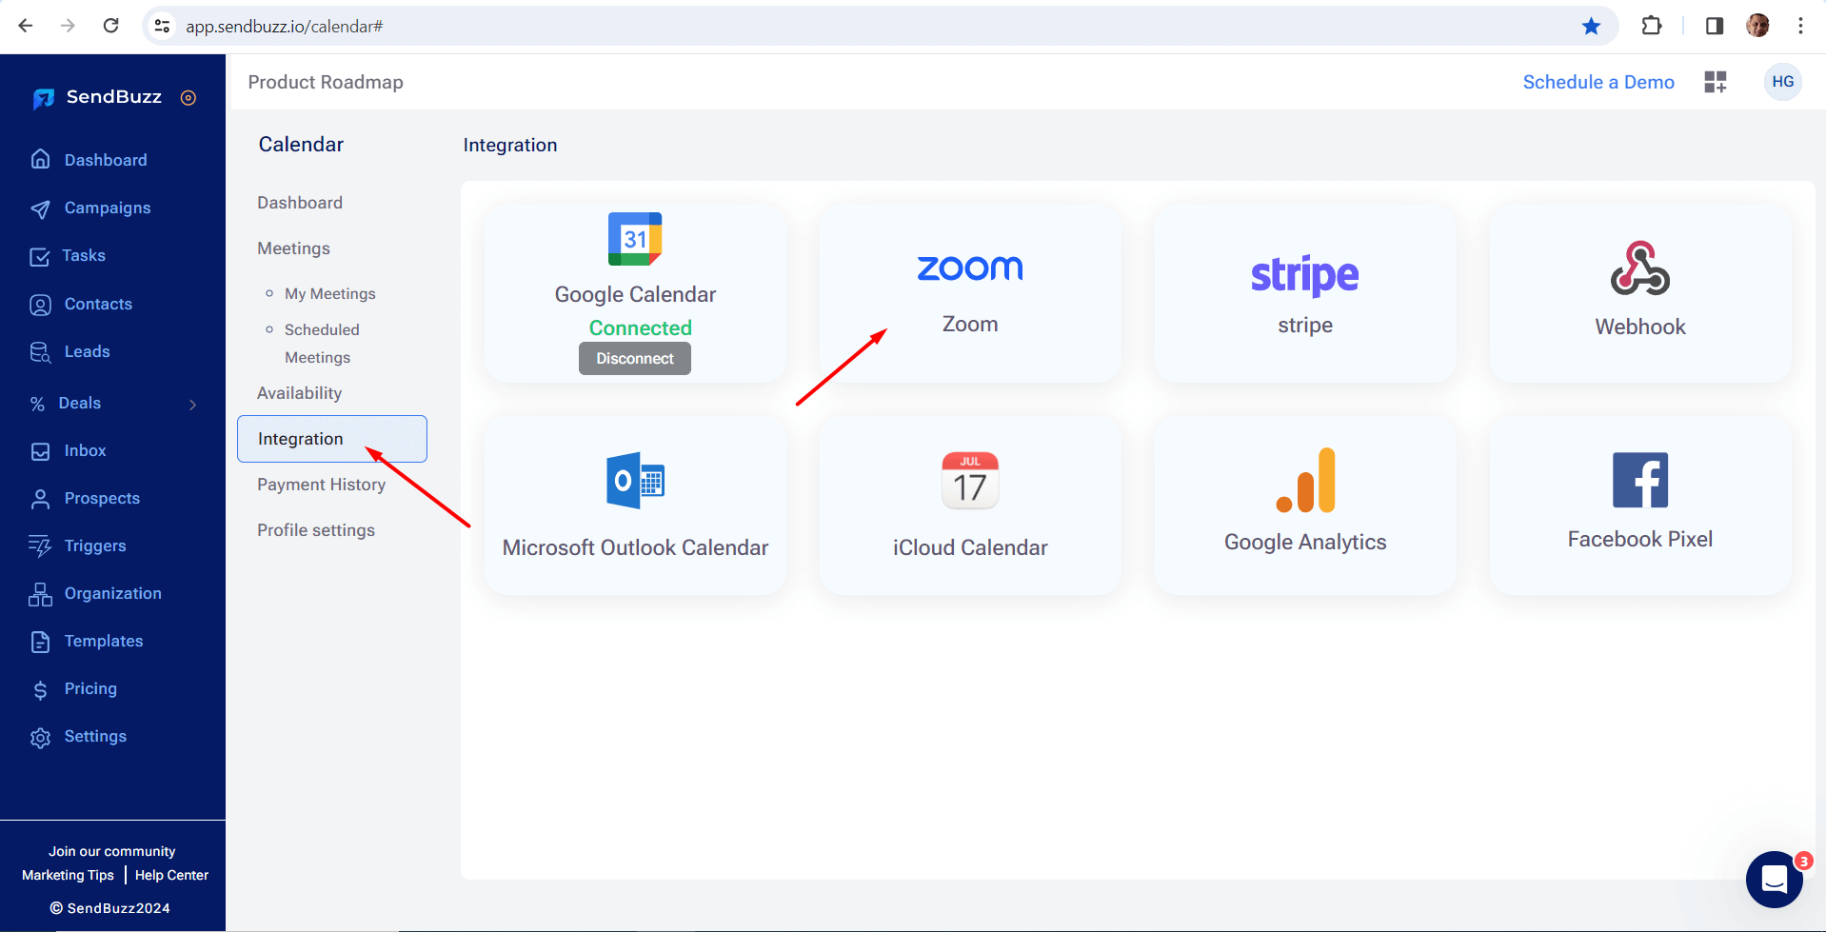
Task: Click the Contacts person icon
Action: tap(40, 305)
